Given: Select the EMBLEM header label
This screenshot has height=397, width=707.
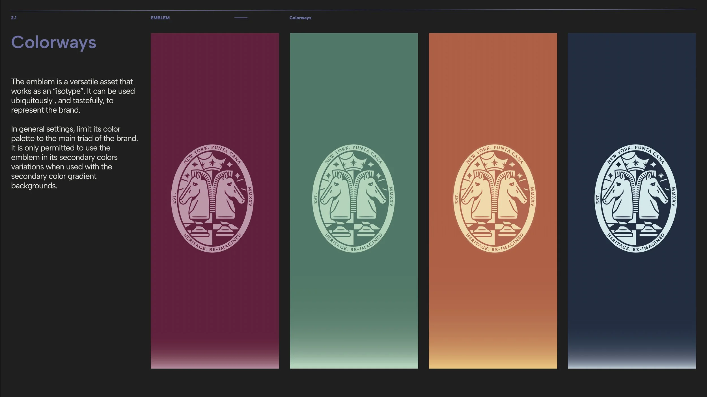Looking at the screenshot, I should pyautogui.click(x=160, y=18).
